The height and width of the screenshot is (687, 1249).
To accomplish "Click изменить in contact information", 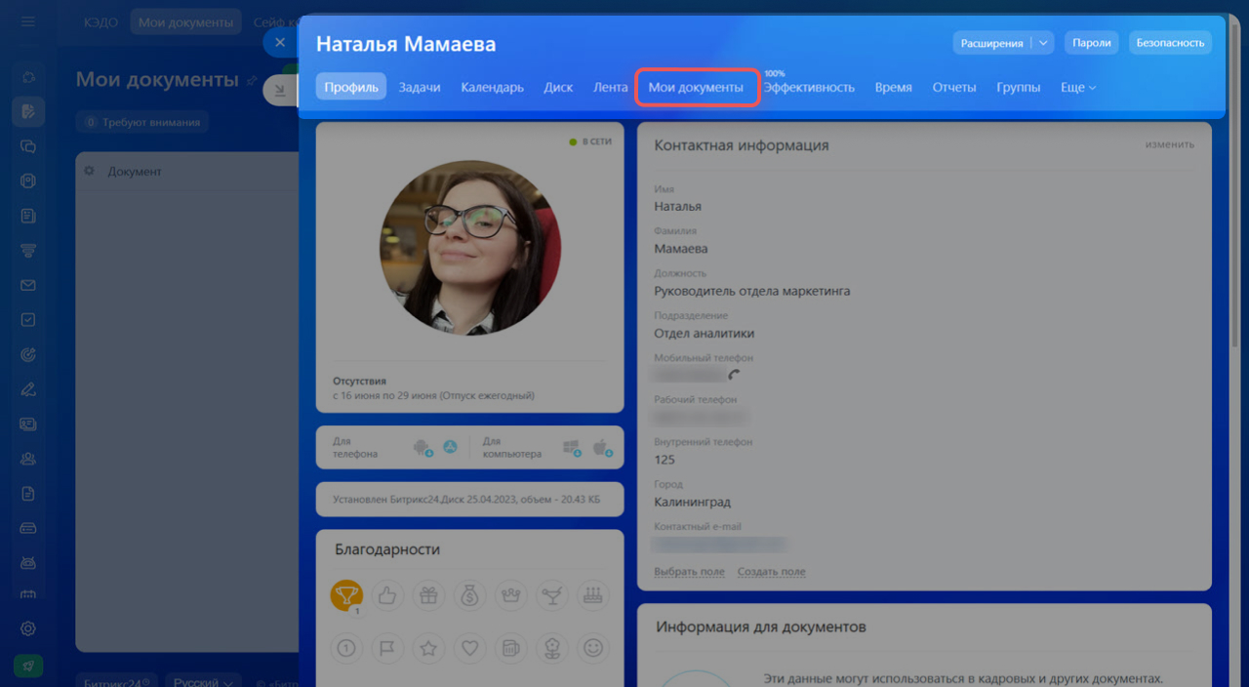I will (x=1170, y=144).
